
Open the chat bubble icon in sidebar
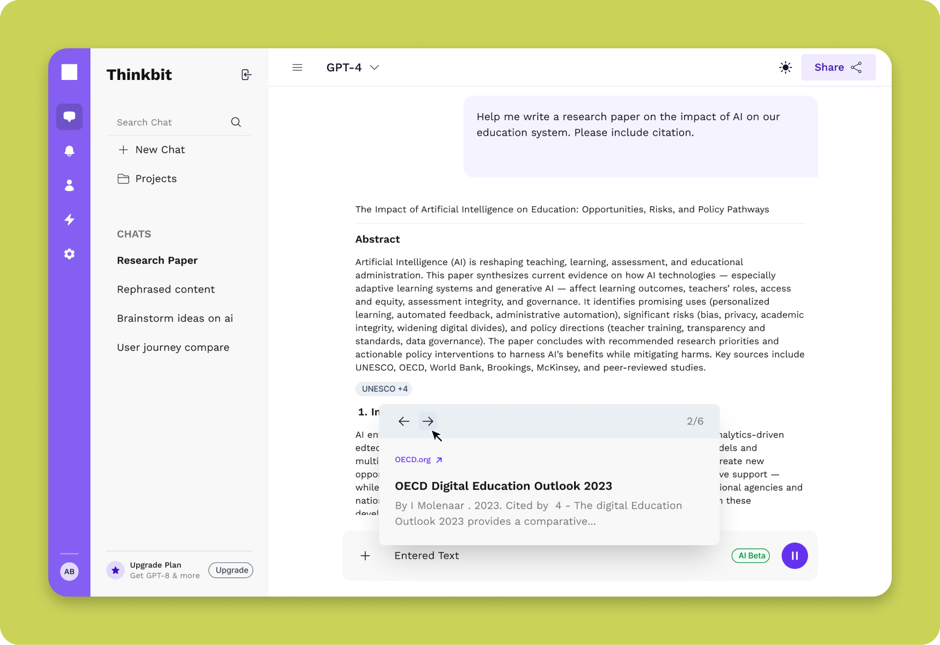pos(69,116)
